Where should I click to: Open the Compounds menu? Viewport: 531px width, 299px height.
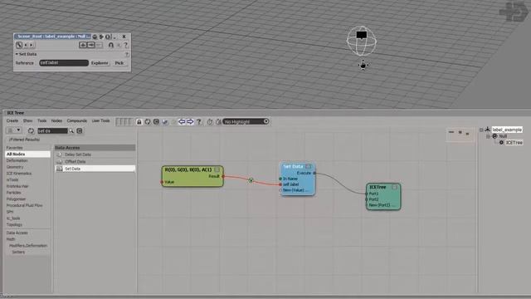(77, 120)
